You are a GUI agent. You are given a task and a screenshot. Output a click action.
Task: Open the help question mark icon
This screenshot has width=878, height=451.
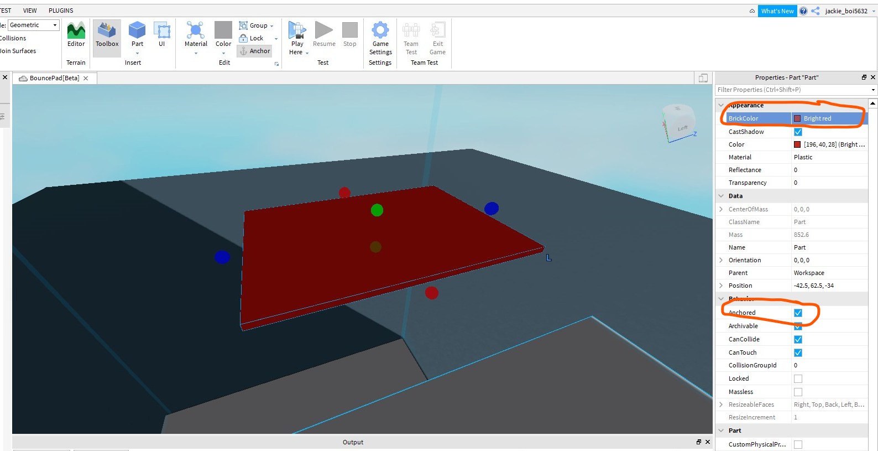(x=803, y=11)
